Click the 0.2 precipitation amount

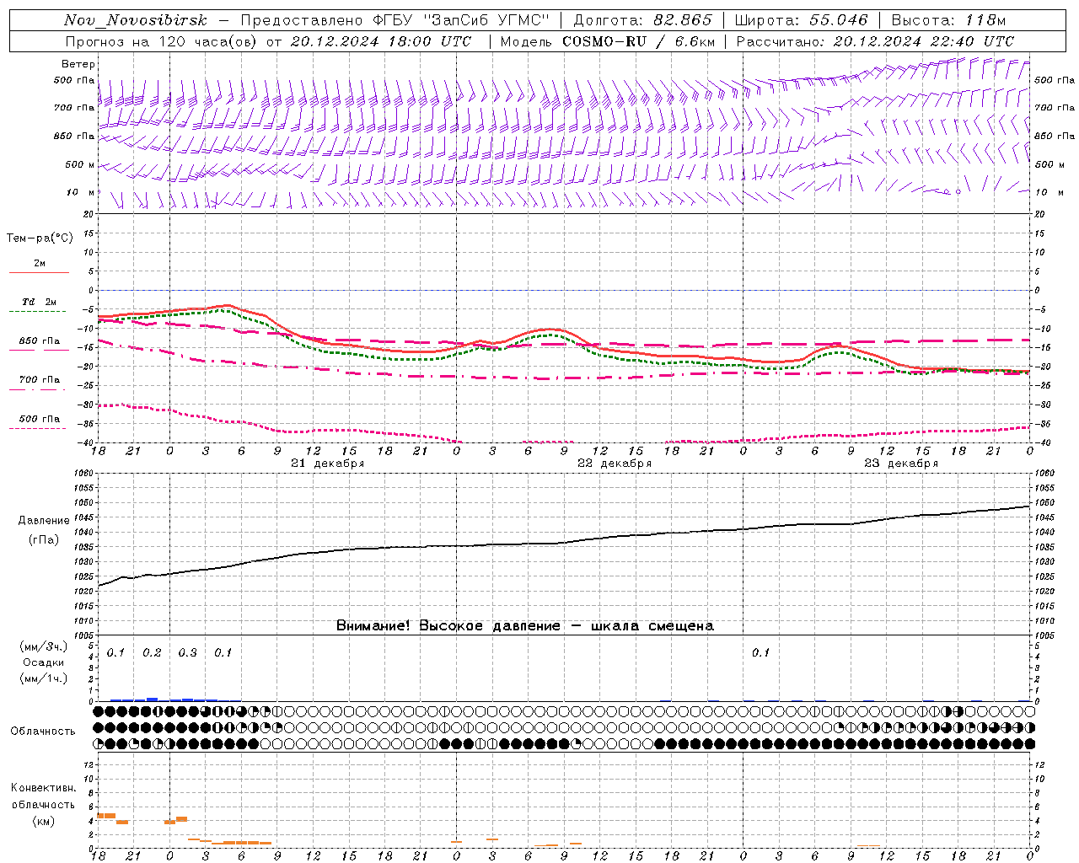[152, 653]
